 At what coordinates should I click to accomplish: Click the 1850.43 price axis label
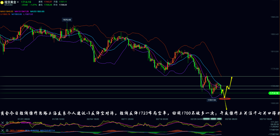(275, 34)
